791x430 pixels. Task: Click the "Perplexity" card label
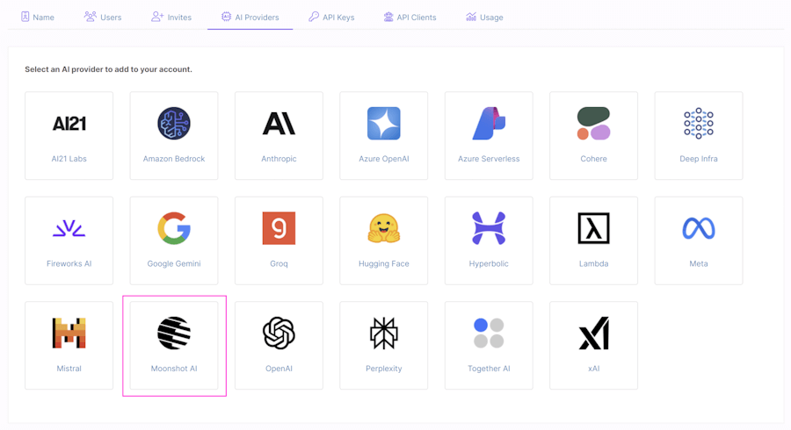384,368
